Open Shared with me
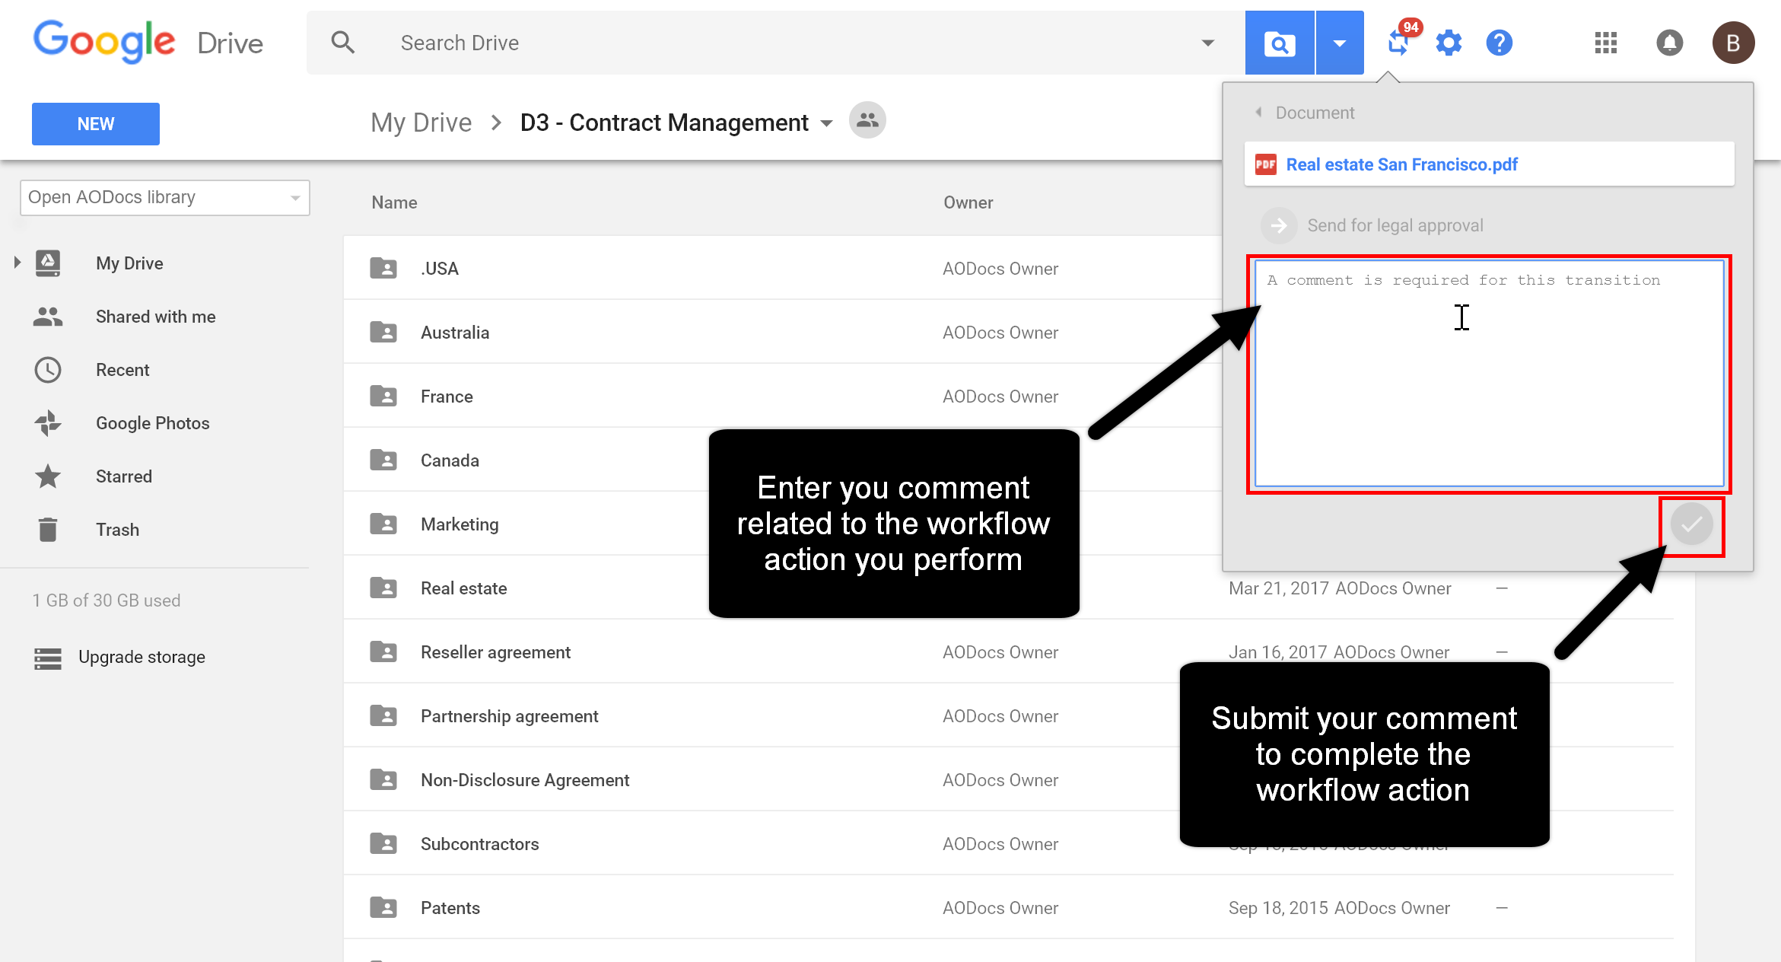Viewport: 1781px width, 962px height. [x=155, y=317]
